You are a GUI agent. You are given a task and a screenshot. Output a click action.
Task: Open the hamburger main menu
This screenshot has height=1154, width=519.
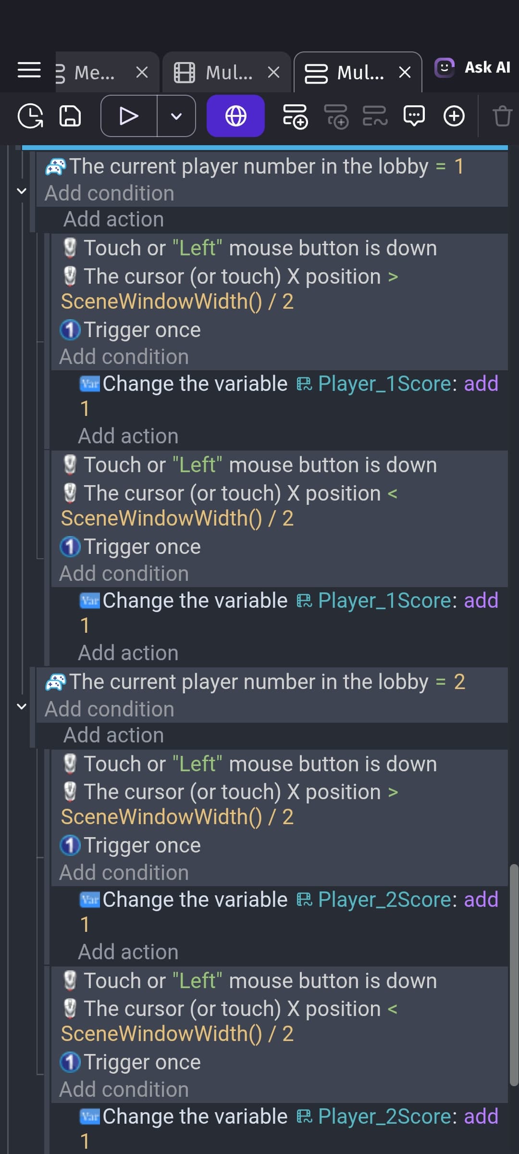point(29,70)
